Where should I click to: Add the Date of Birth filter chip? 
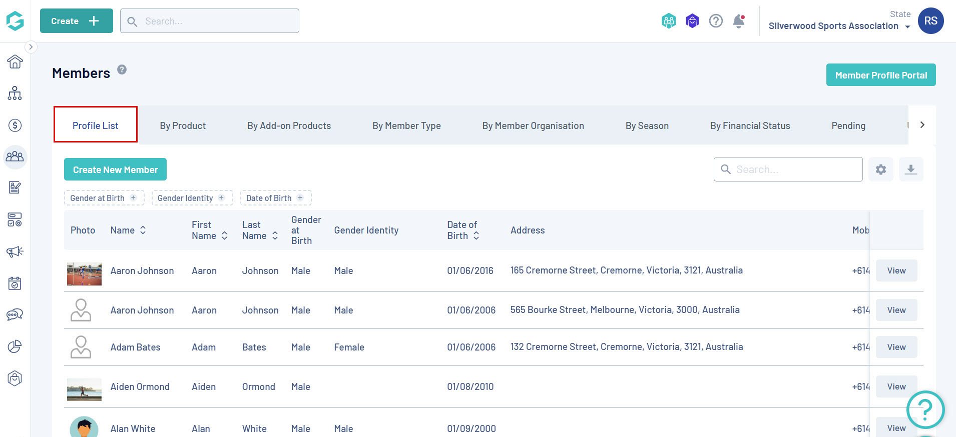[275, 198]
